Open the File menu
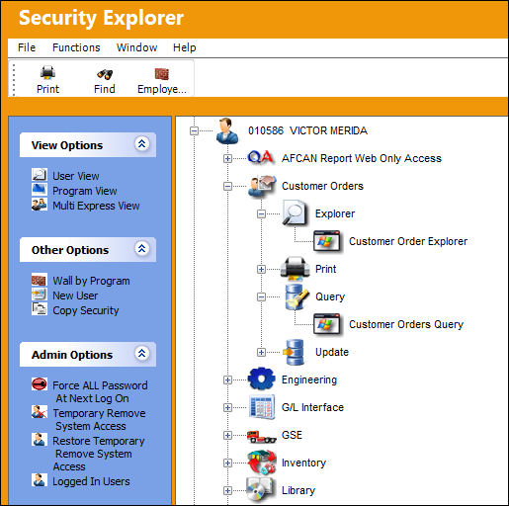 pos(27,47)
